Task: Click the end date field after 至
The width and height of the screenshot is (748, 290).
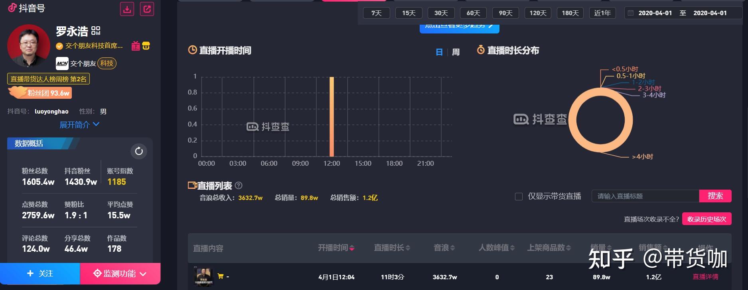Action: pyautogui.click(x=710, y=13)
